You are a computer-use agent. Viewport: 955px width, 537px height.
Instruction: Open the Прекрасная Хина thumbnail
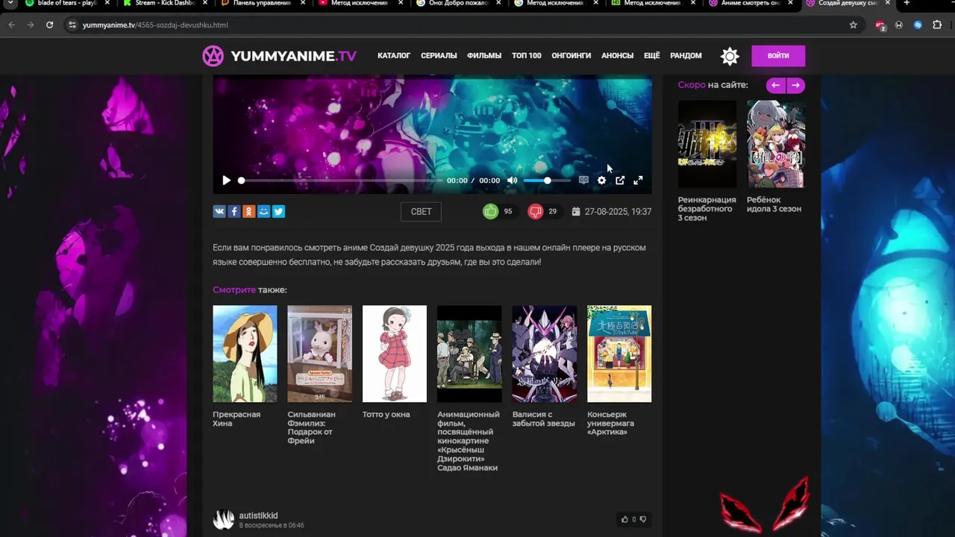[245, 354]
